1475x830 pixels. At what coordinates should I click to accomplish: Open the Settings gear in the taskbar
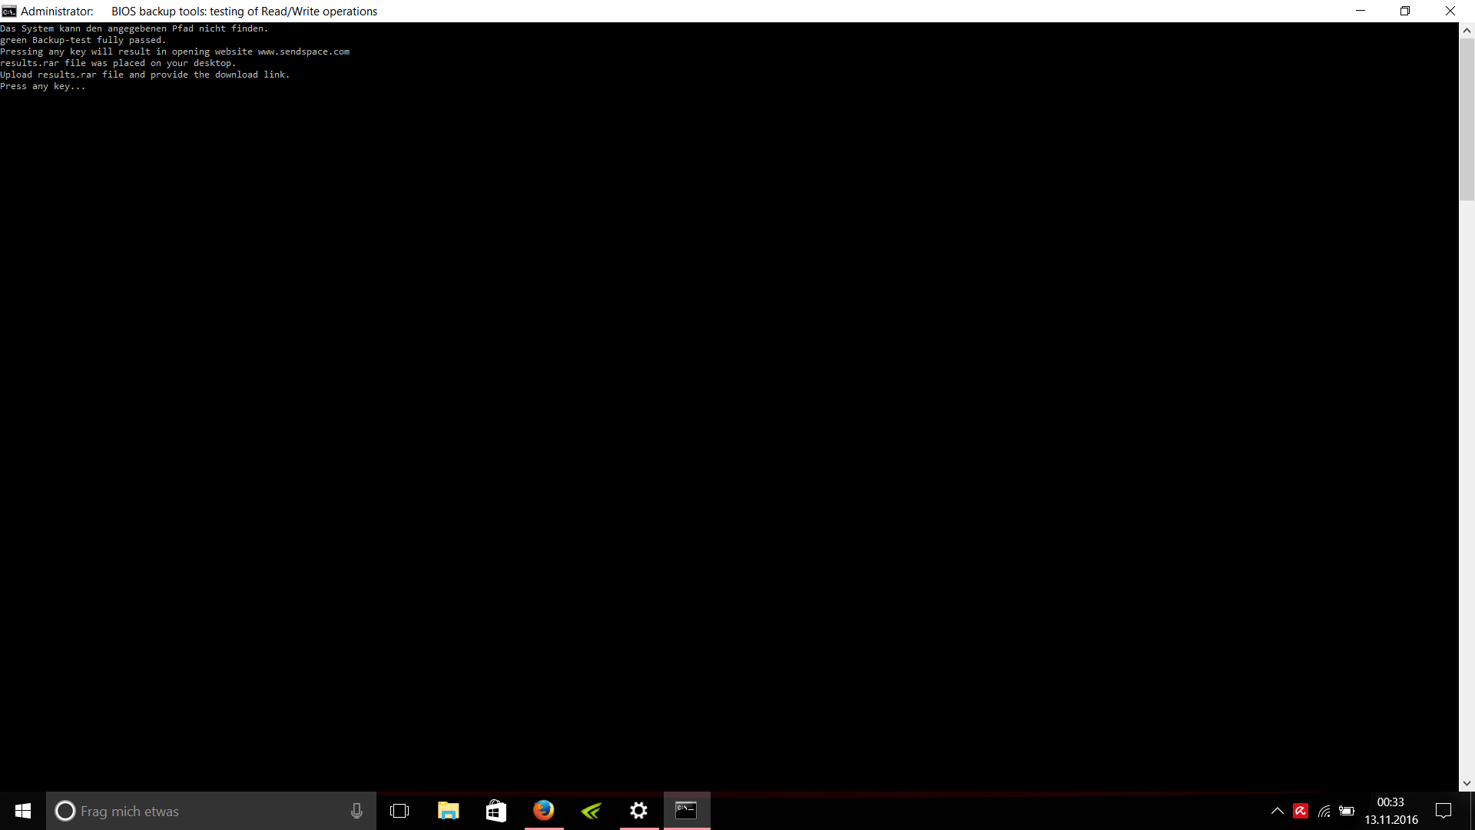[639, 811]
